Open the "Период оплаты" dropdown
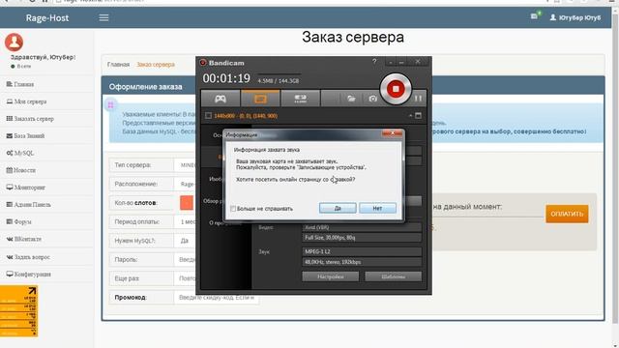This screenshot has height=348, width=619. point(185,221)
